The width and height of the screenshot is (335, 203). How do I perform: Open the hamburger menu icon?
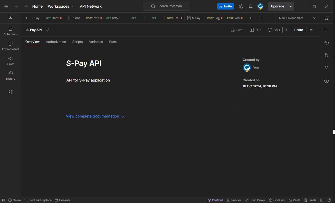(6, 6)
